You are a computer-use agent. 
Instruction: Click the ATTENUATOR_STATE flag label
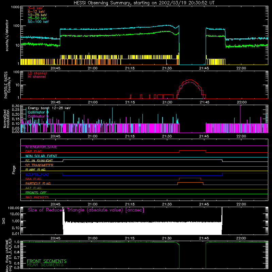click(41, 147)
